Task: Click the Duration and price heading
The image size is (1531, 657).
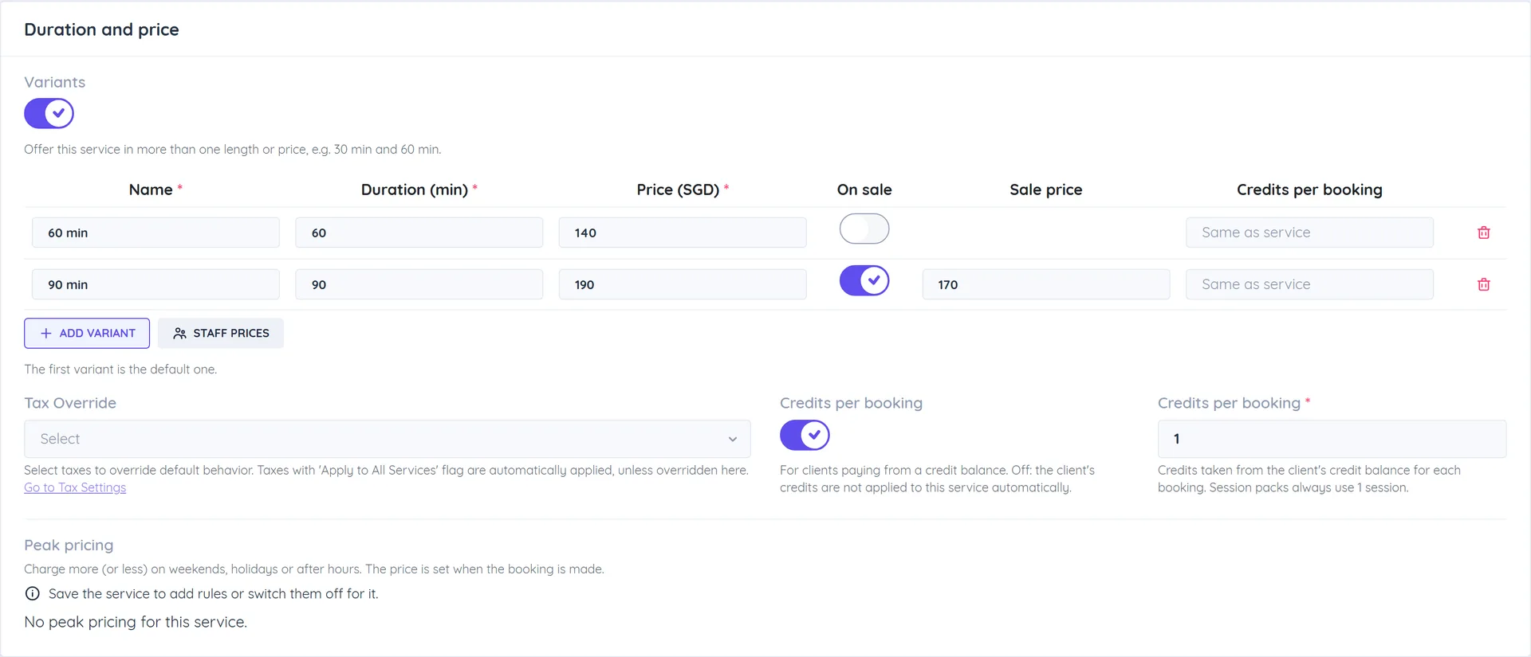Action: (101, 29)
